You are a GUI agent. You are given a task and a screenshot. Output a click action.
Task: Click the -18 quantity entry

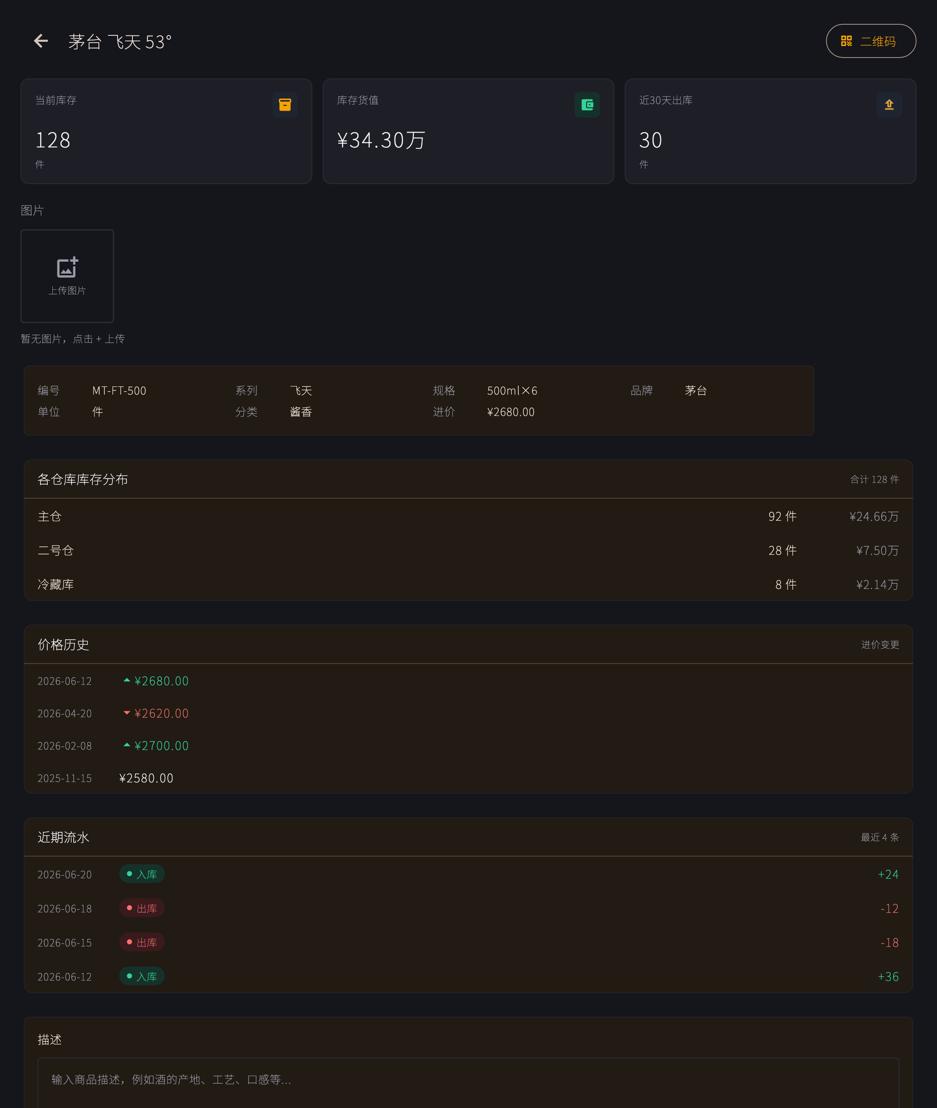[x=889, y=942]
